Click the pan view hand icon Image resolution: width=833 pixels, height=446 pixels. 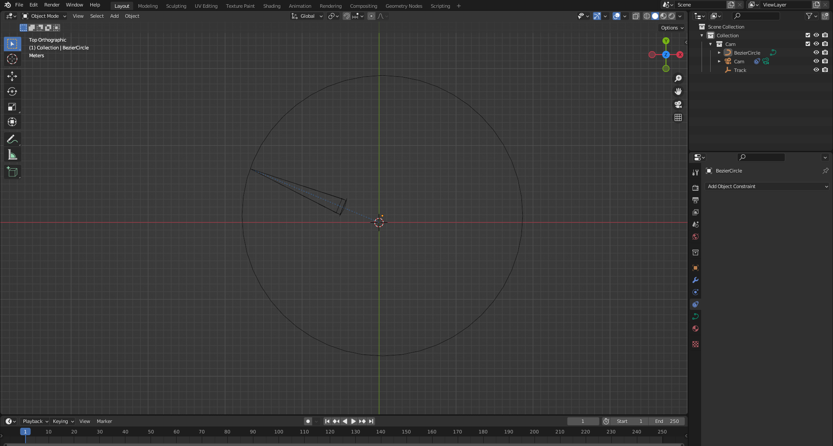click(x=678, y=91)
